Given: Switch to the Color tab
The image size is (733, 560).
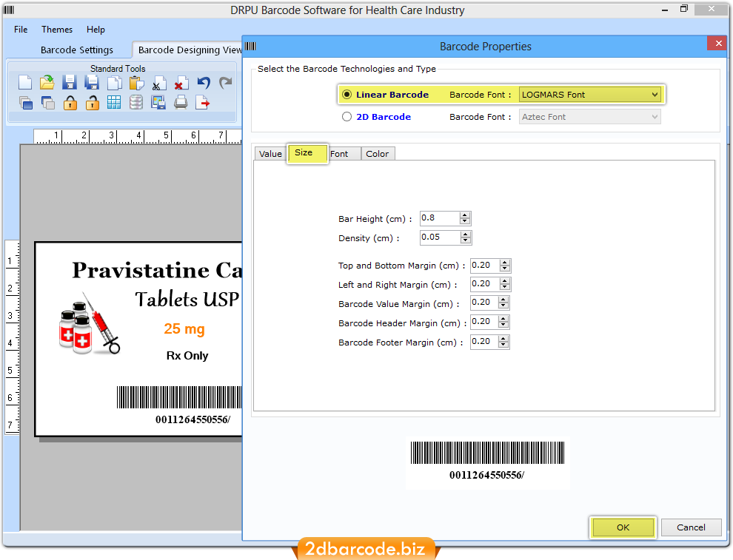Looking at the screenshot, I should click(378, 154).
